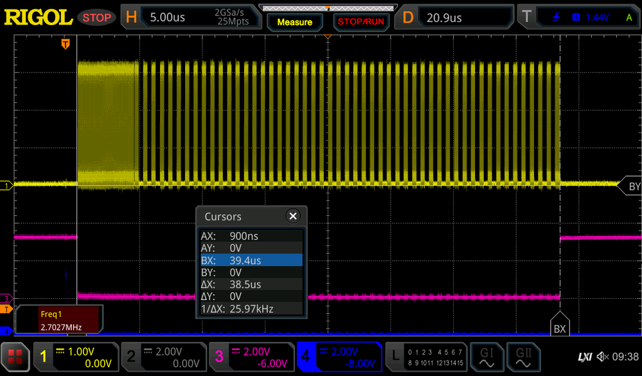Click the BX cursor handle at bottom
Screen dimensions: 642x376
(x=560, y=323)
